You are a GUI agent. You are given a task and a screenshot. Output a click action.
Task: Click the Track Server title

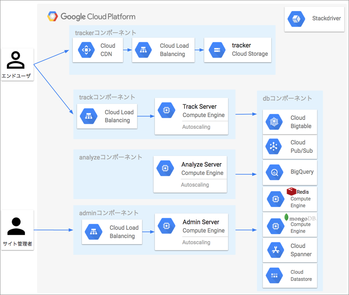point(200,106)
